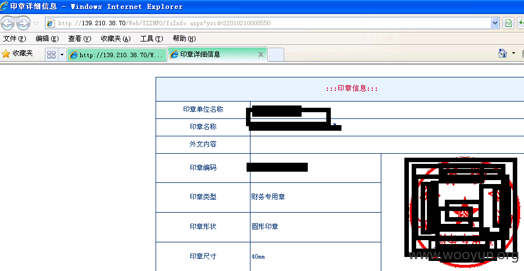Click the 印章编码 label cell
The image size is (524, 271).
pos(203,168)
